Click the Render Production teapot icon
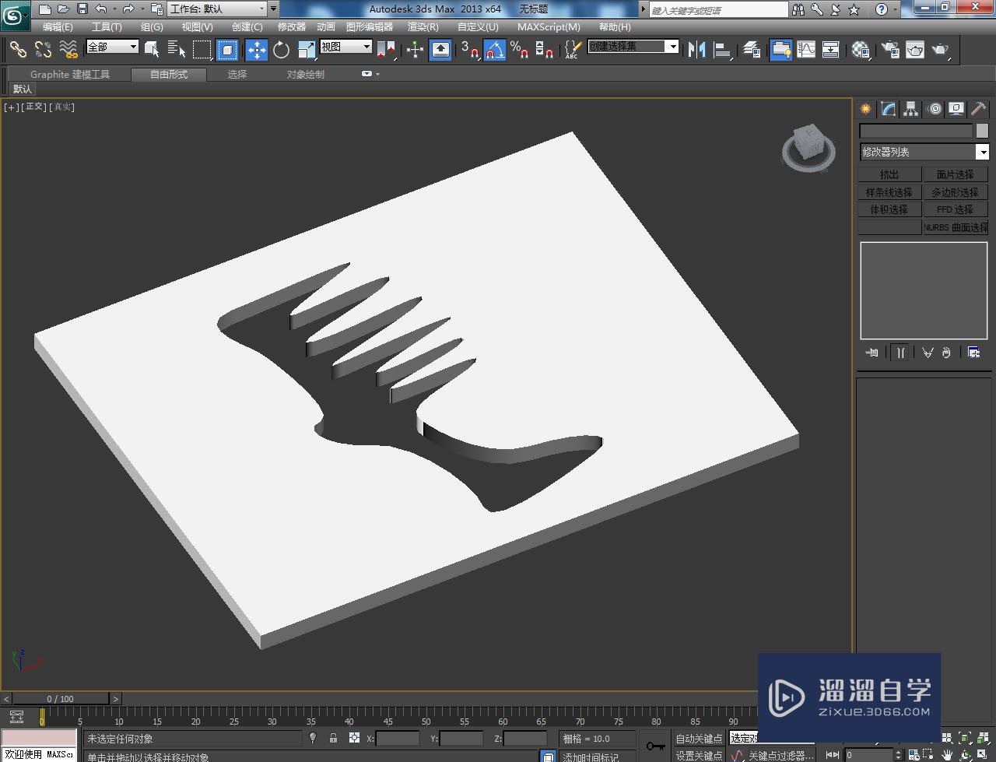Viewport: 996px width, 762px height. click(x=941, y=50)
